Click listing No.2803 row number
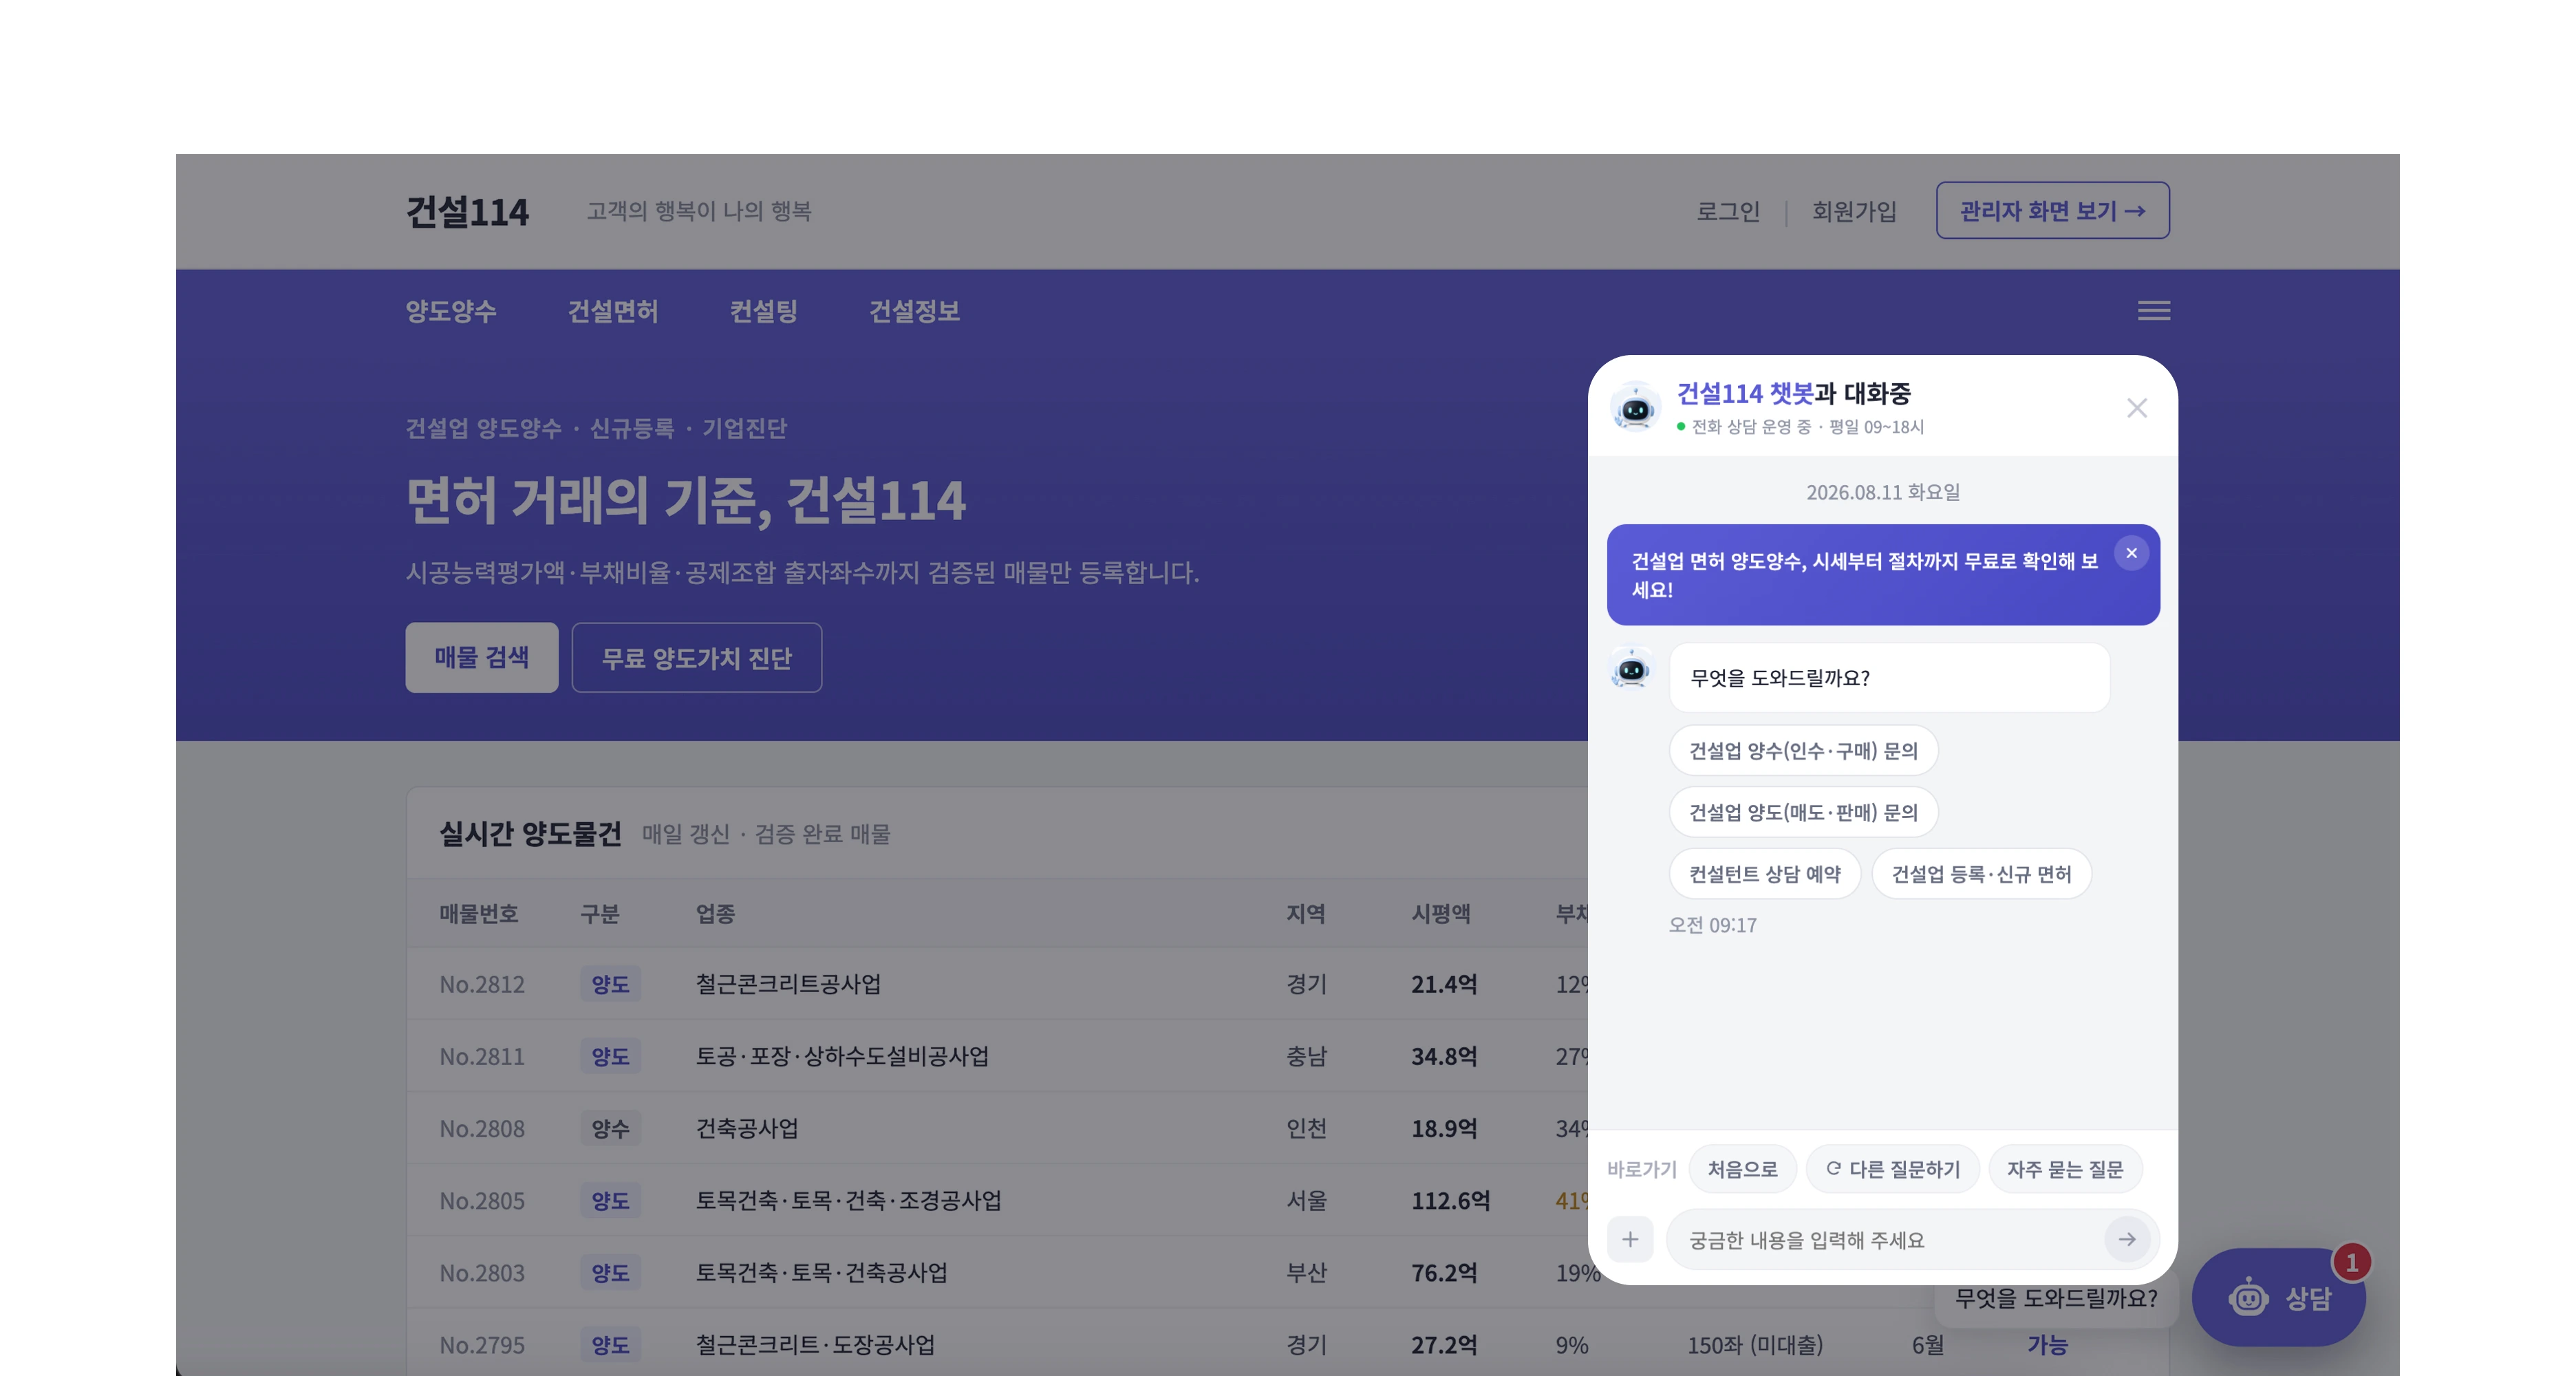The image size is (2576, 1376). 482,1272
